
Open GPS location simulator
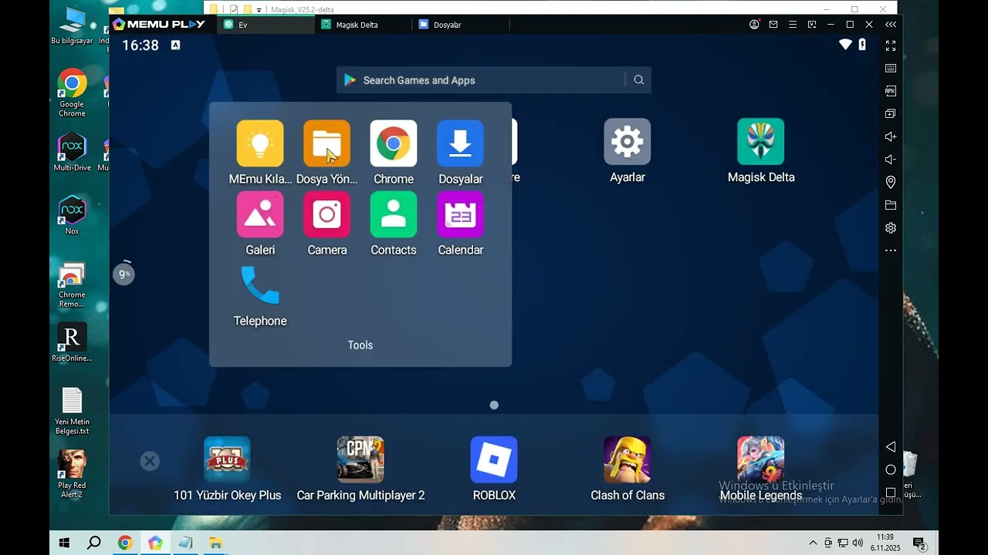click(891, 183)
